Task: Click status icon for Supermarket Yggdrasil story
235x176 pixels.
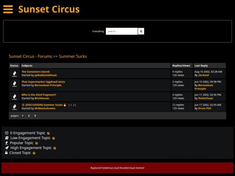Action: (x=14, y=84)
